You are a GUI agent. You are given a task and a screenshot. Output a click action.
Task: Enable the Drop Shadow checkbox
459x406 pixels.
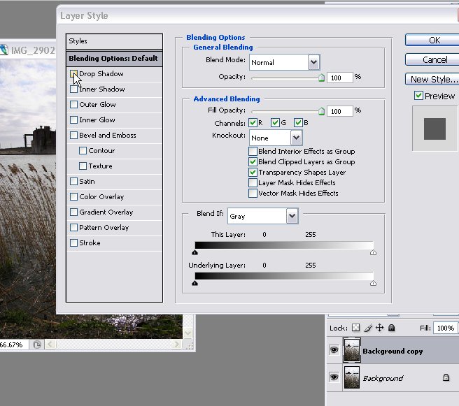[x=74, y=74]
